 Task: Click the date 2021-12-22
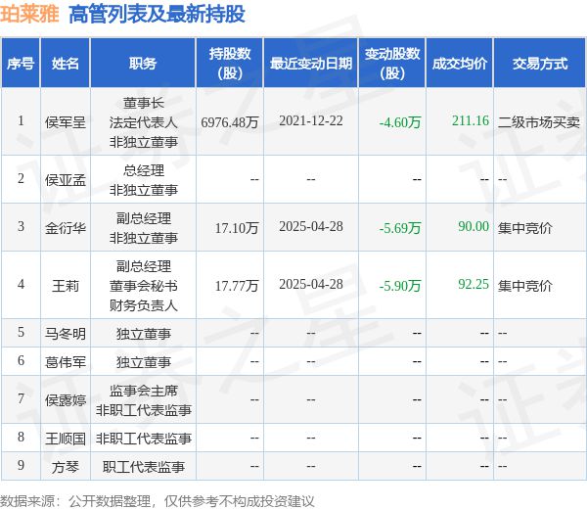click(x=311, y=121)
